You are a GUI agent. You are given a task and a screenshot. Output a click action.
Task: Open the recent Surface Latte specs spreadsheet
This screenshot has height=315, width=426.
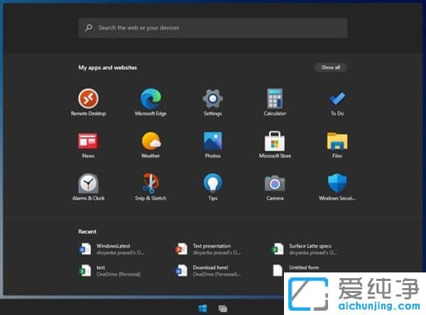click(305, 249)
